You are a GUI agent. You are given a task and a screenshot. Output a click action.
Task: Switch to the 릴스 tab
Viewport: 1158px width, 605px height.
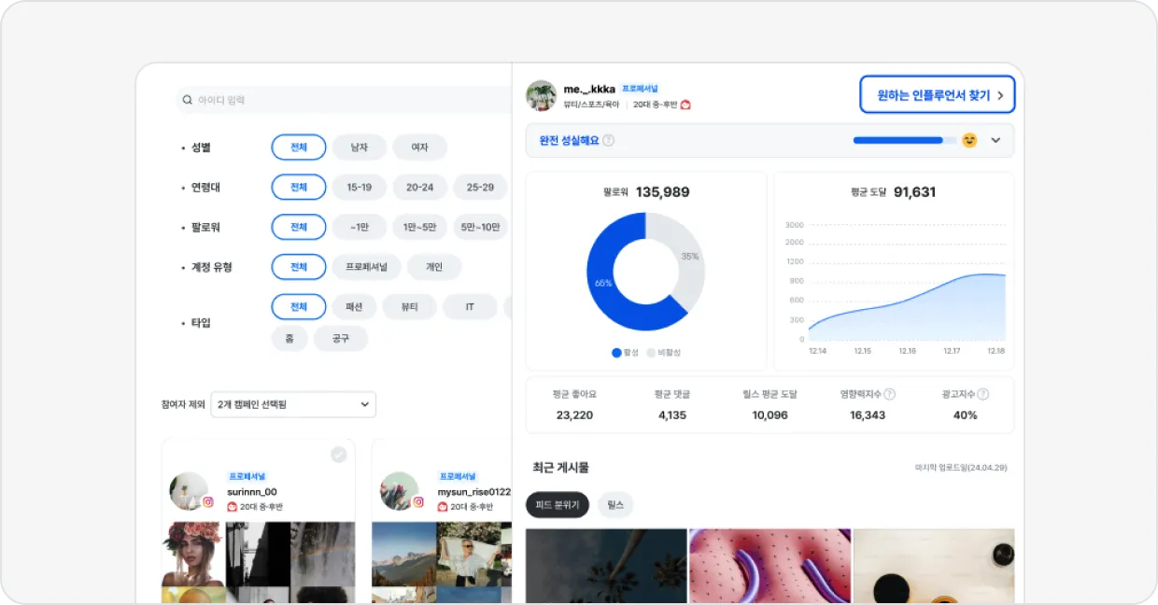615,505
